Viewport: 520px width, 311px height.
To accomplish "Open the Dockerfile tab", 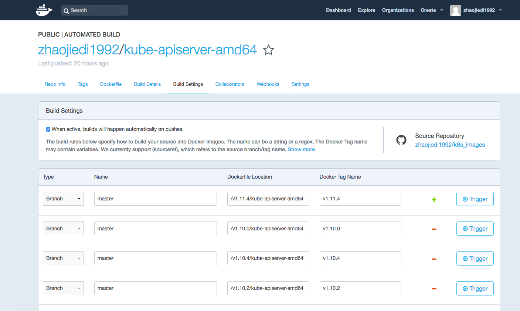I will [111, 84].
